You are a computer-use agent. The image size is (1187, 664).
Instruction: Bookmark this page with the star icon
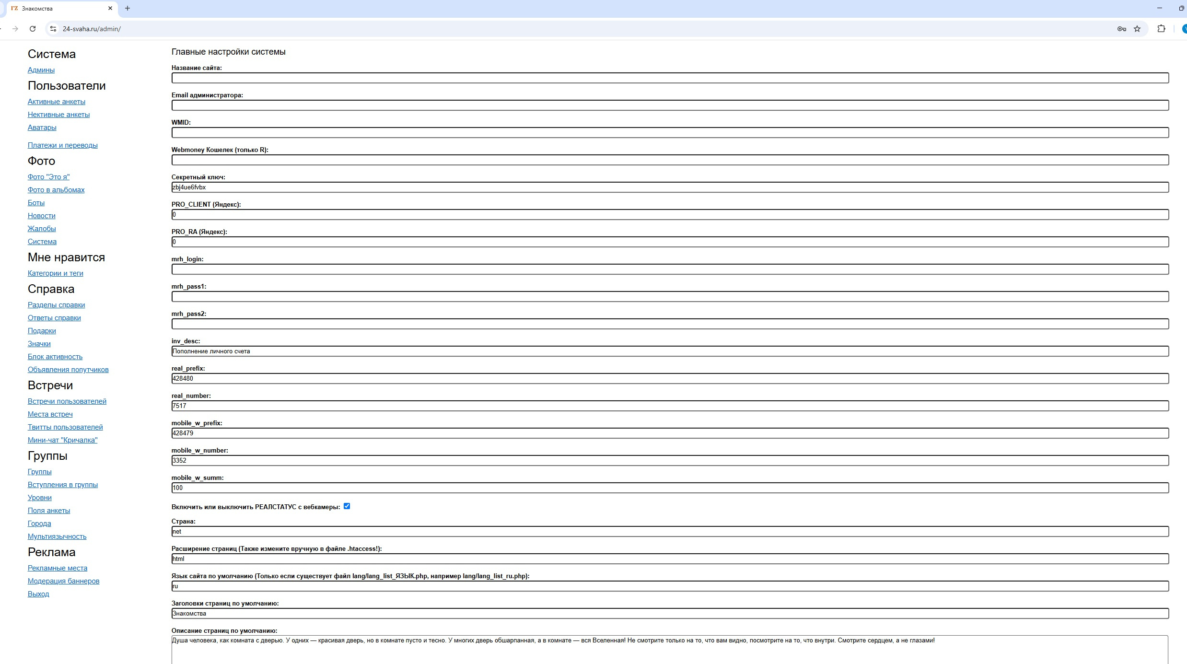pyautogui.click(x=1137, y=29)
